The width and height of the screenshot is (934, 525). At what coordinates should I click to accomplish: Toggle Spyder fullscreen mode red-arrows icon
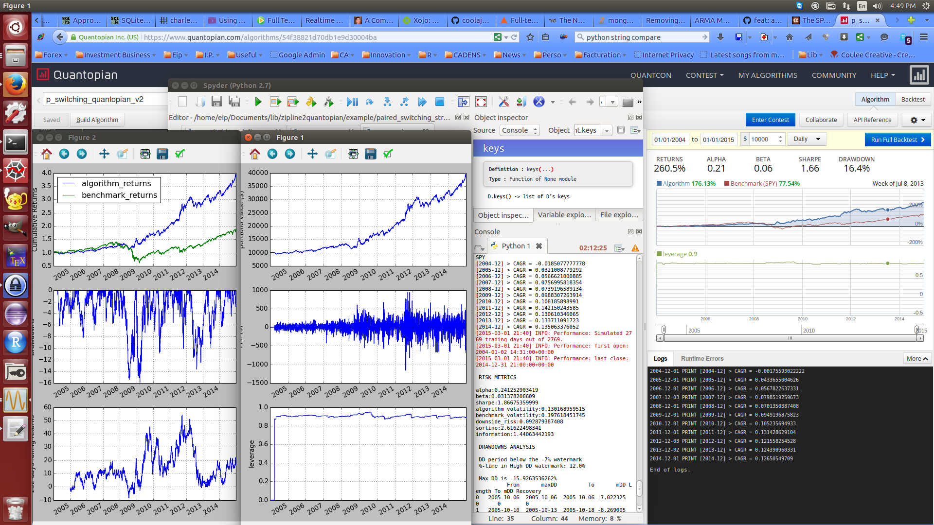[481, 102]
